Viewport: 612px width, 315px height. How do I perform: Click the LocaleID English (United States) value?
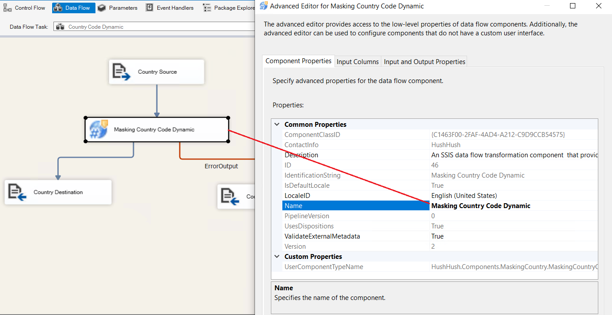[x=464, y=196]
